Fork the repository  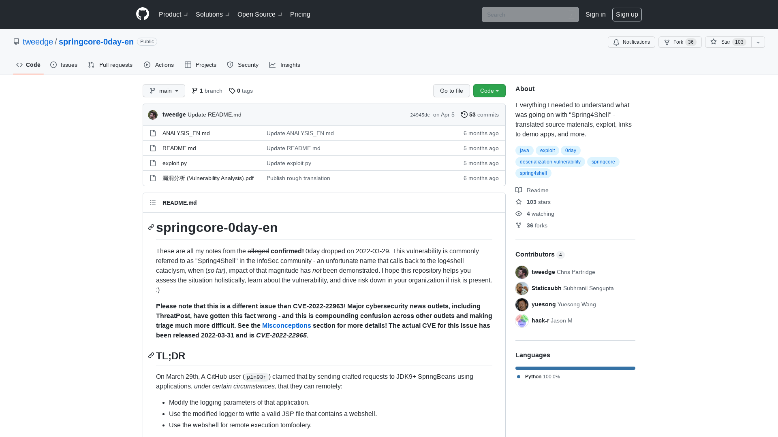point(680,42)
